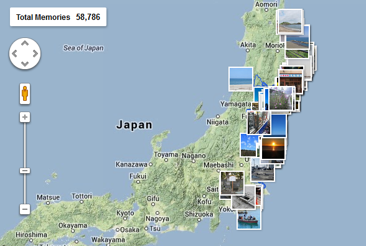Pan the map right with the arrow
The height and width of the screenshot is (246, 366).
point(35,54)
